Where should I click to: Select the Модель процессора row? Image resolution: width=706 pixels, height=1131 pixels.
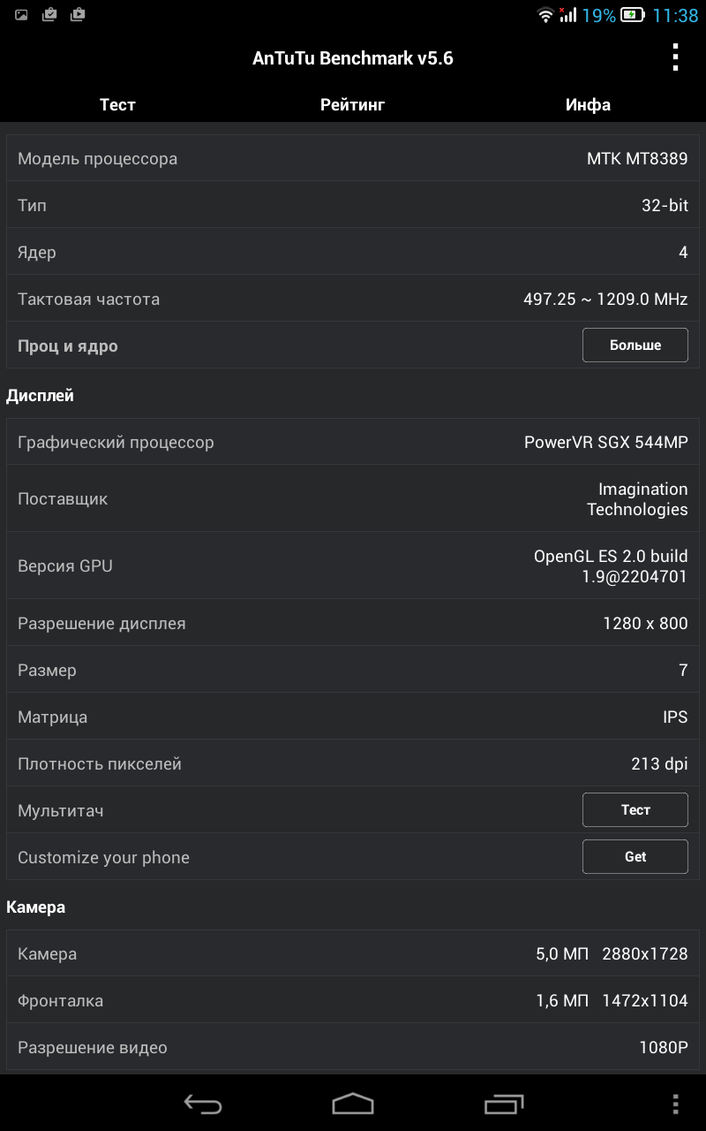(353, 158)
